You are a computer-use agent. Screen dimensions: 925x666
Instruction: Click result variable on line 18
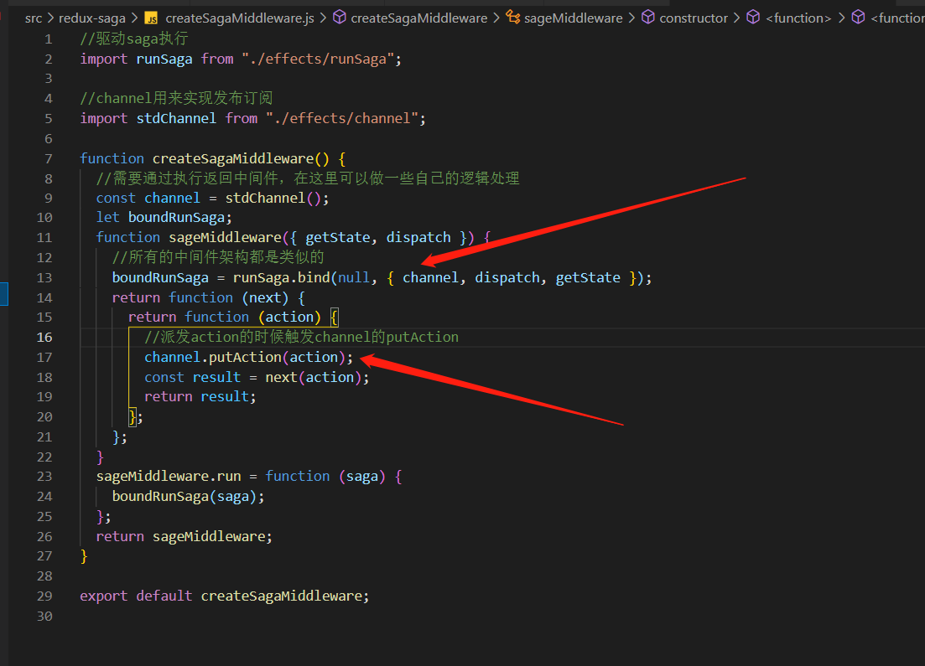pos(216,377)
